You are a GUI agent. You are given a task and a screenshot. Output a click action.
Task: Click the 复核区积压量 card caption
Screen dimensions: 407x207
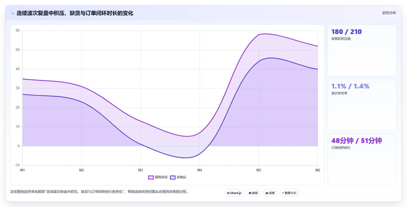341,39
